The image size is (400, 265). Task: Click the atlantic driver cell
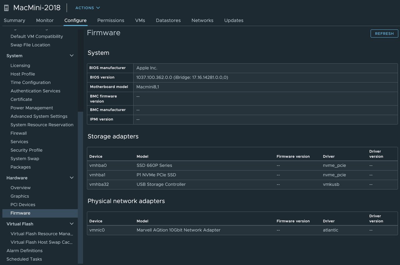(331, 230)
